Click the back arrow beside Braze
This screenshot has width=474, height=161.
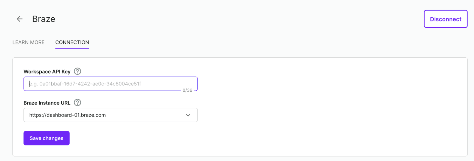(20, 19)
